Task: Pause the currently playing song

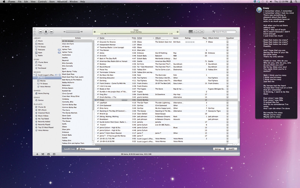Action: (x=46, y=32)
